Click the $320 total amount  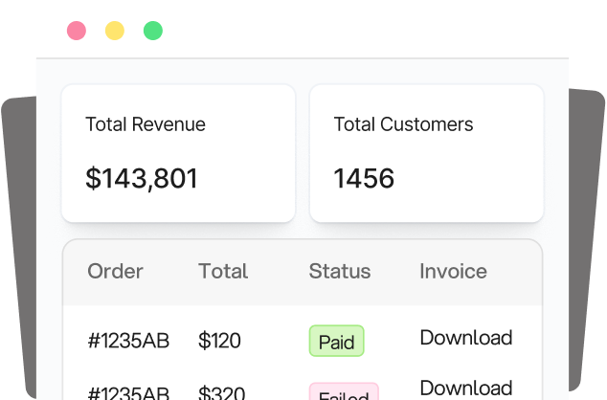coord(219,392)
